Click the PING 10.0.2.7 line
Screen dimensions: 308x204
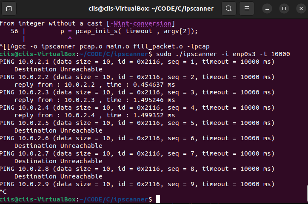(137, 153)
